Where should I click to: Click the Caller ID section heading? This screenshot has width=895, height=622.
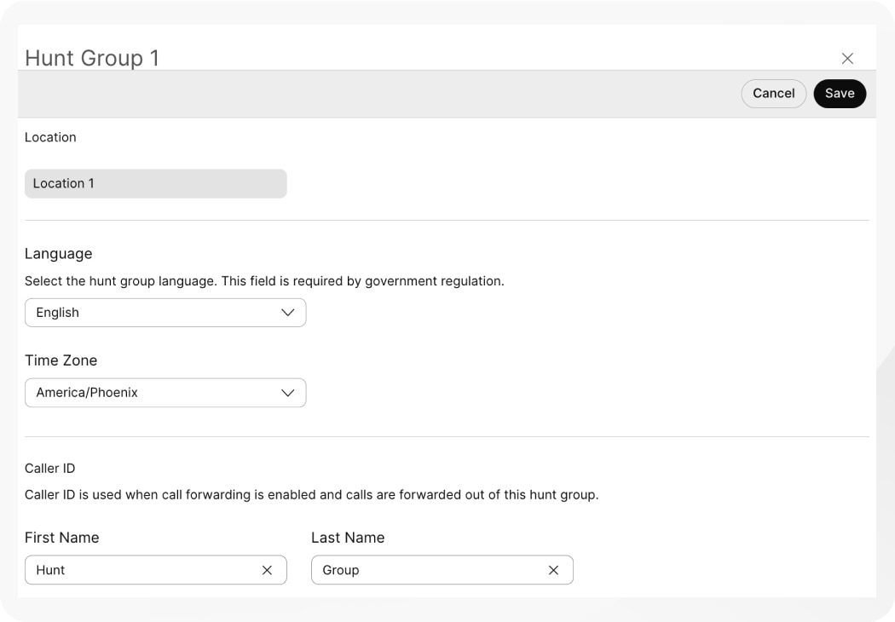tap(49, 468)
